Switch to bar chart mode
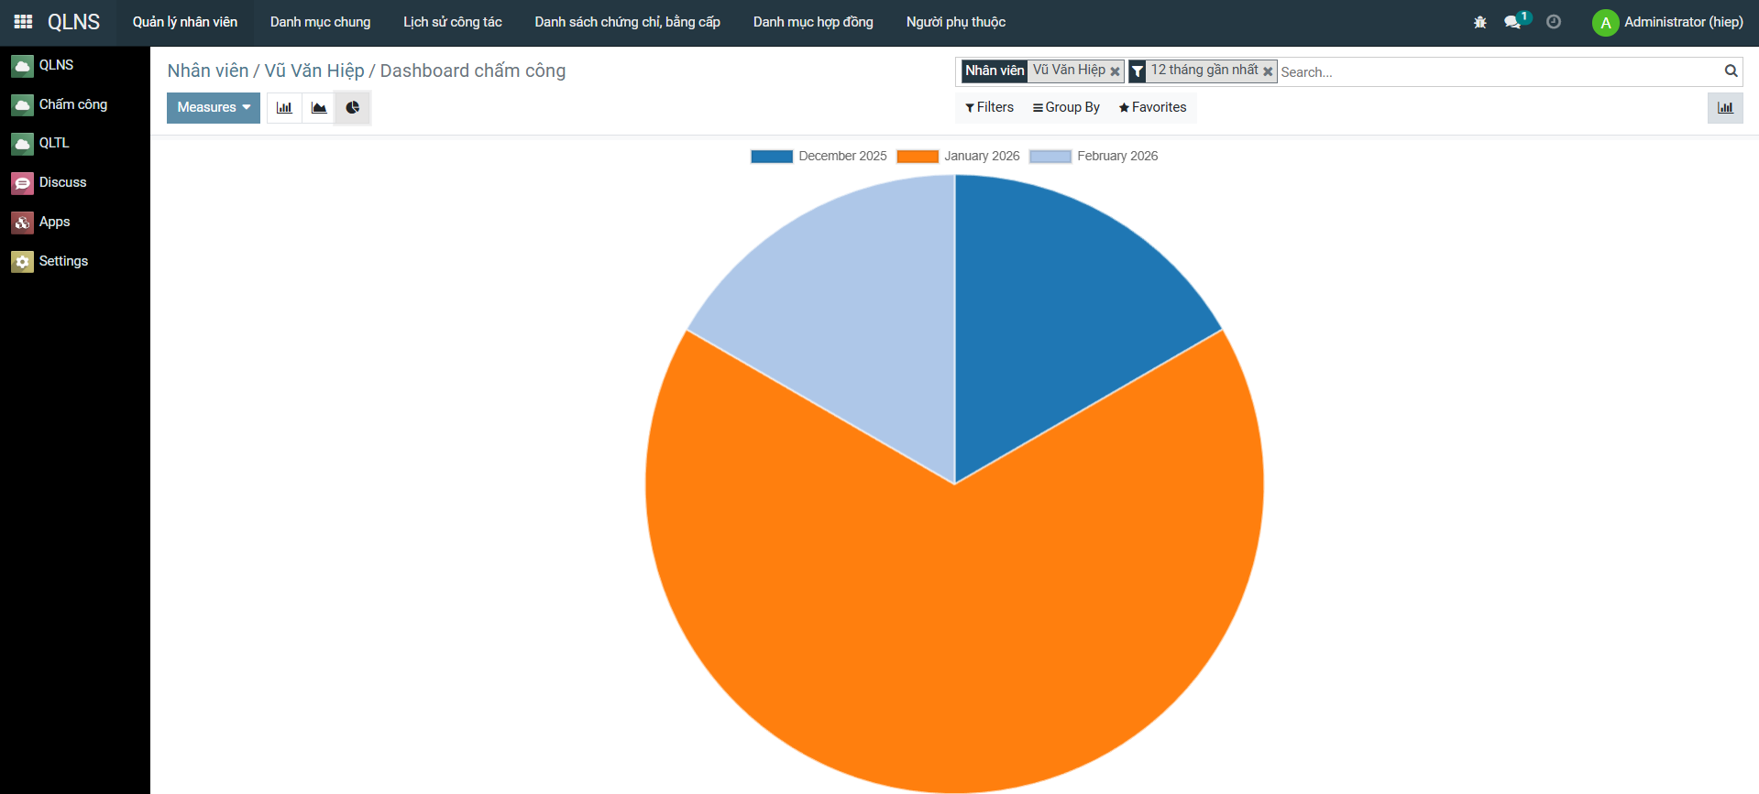Screen dimensions: 1759x794 tap(284, 108)
